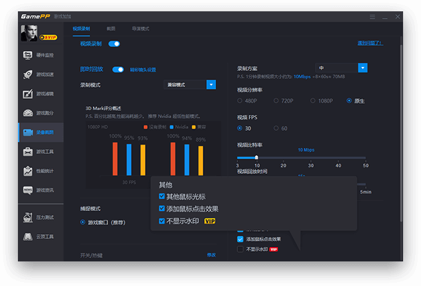
Task: Click the 修改 link for hotkeys
Action: tap(211, 255)
